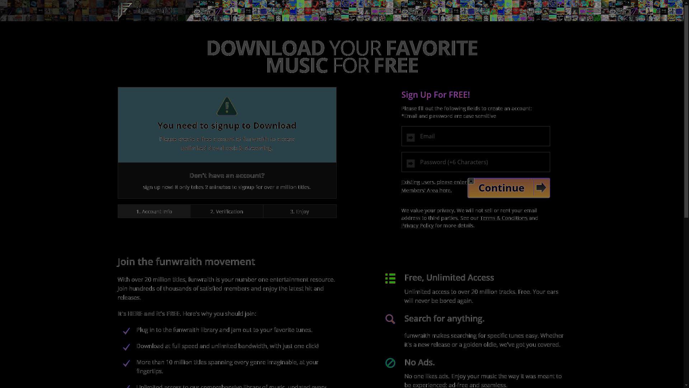The height and width of the screenshot is (388, 689).
Task: Select the 1. Account Info step tab
Action: point(154,211)
